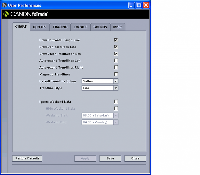Click the Default Trendline Colour label

point(58,81)
